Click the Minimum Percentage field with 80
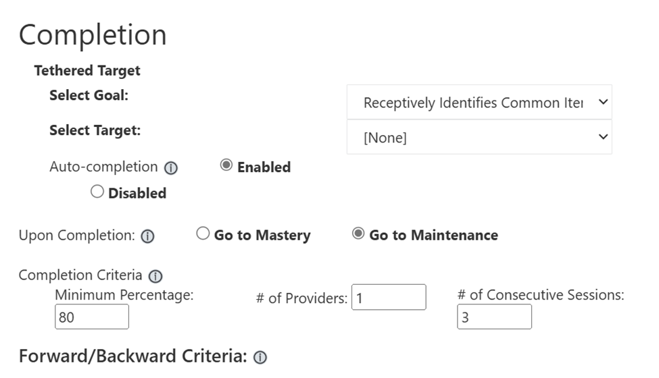The width and height of the screenshot is (659, 378). tap(92, 317)
